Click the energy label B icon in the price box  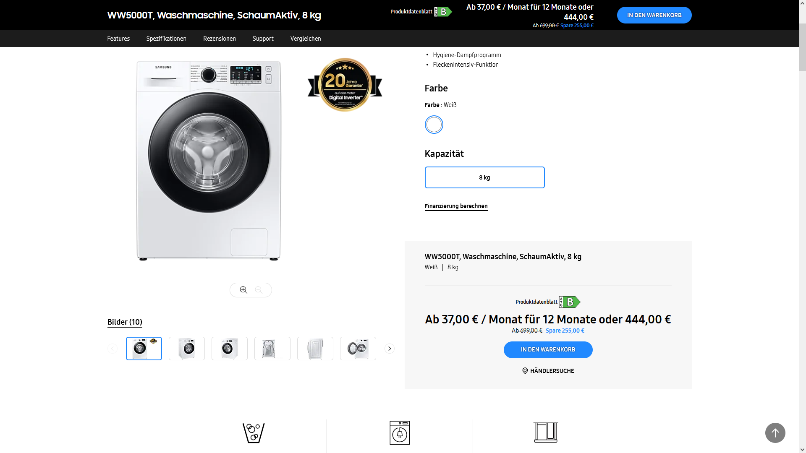tap(570, 302)
